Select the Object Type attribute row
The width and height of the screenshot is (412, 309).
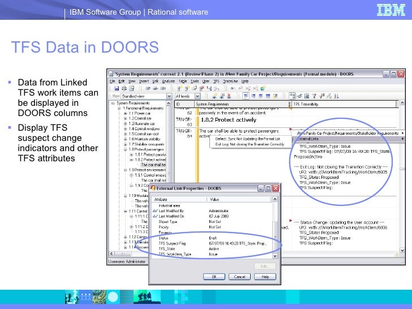pos(212,222)
